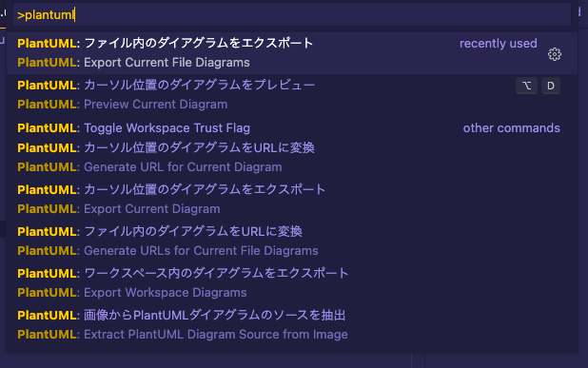Click text ワークスペース内のダイアグラムをエクスポート
The image size is (588, 368).
(216, 273)
